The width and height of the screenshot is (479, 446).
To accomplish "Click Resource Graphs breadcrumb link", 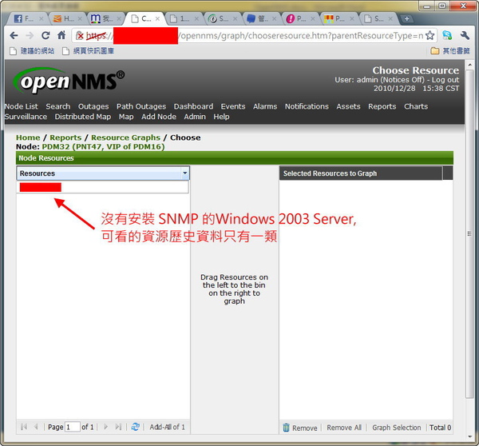I will point(126,137).
